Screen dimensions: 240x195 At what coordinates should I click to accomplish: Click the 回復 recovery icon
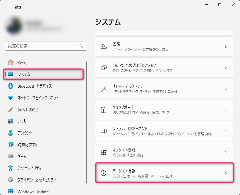tap(104, 47)
